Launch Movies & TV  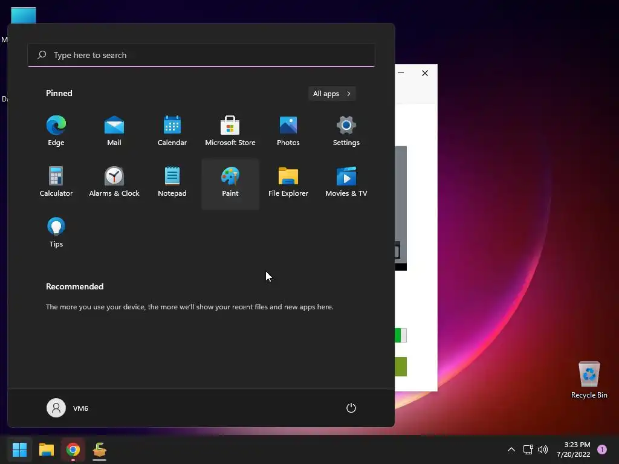(346, 182)
